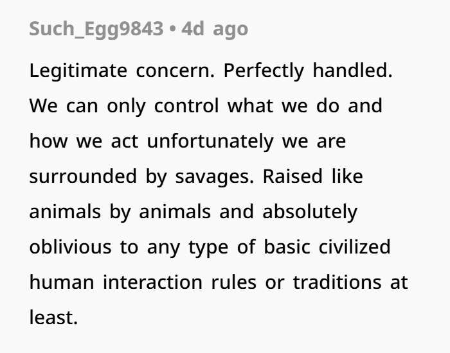Click the word Legitimate in the comment
The image size is (450, 353).
[x=78, y=71]
